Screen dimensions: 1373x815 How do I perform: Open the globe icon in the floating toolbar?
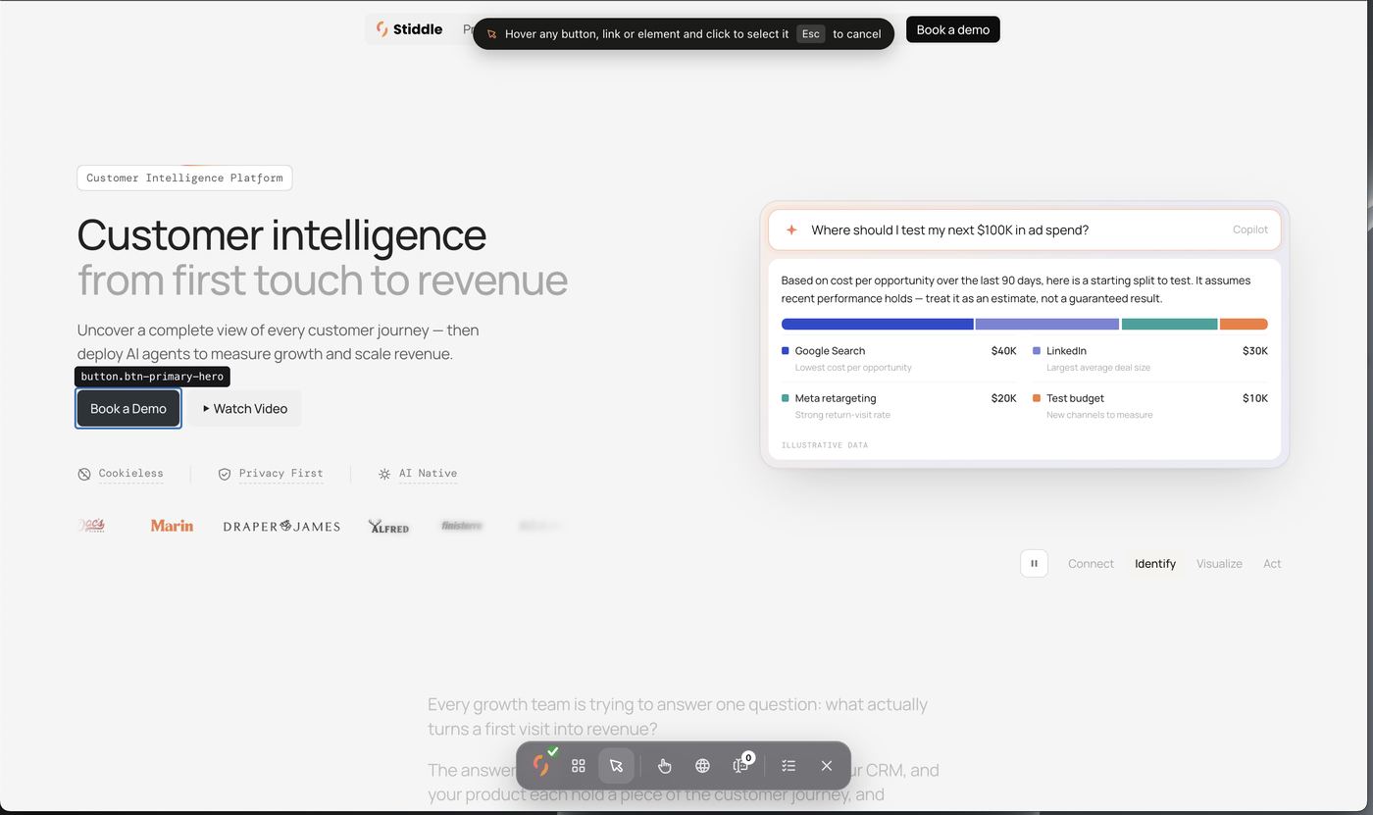pyautogui.click(x=702, y=766)
